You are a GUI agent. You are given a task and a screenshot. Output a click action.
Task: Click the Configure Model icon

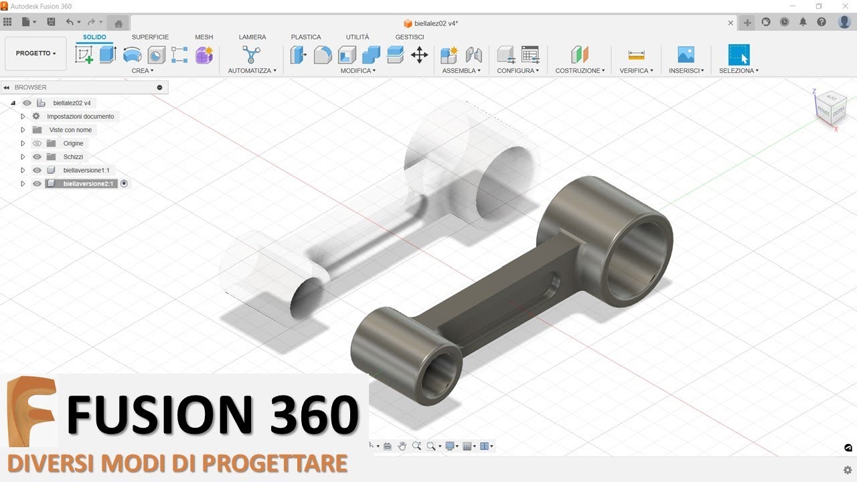pos(505,55)
